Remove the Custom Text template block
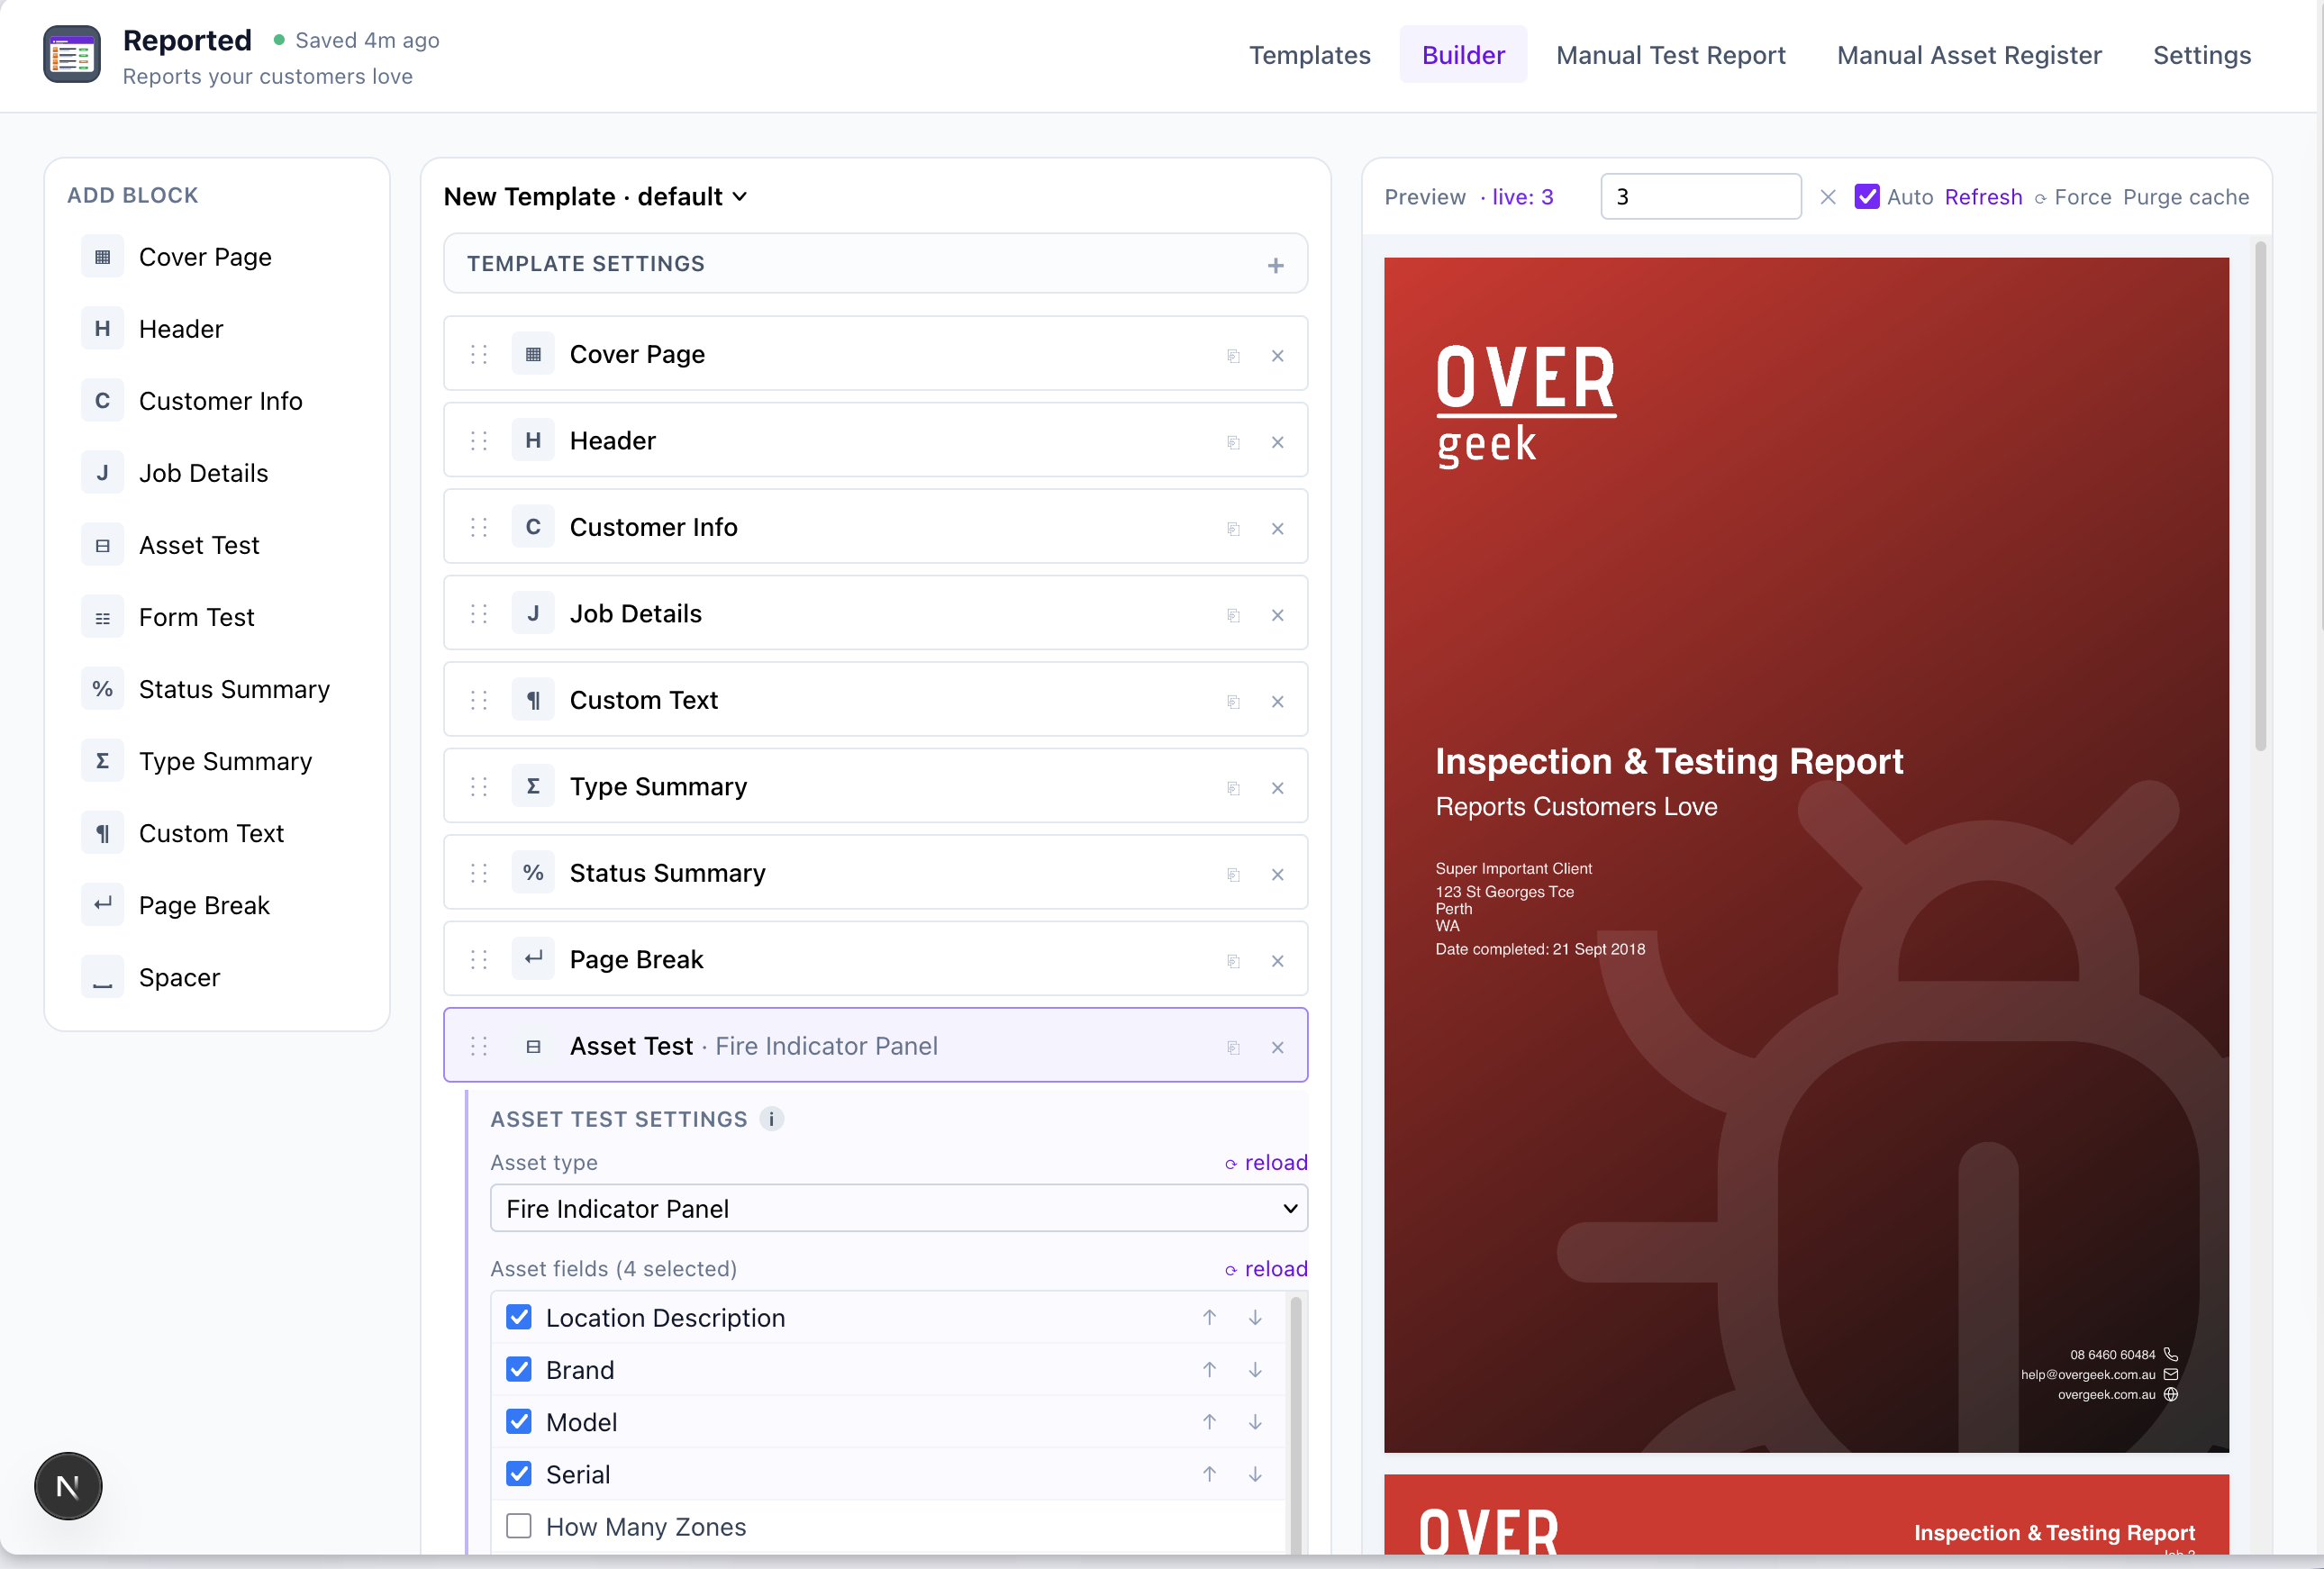 1277,702
